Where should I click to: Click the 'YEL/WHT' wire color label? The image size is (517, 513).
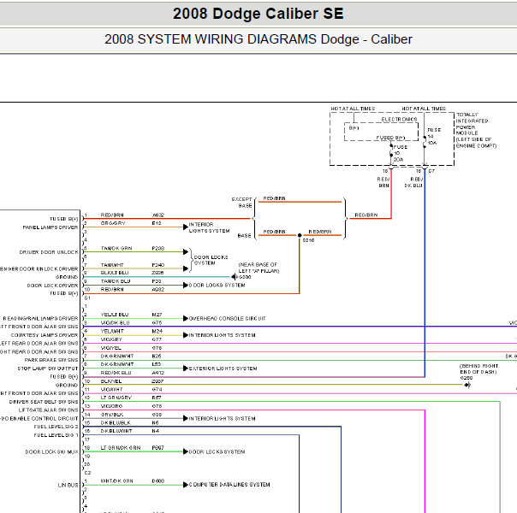tap(112, 331)
